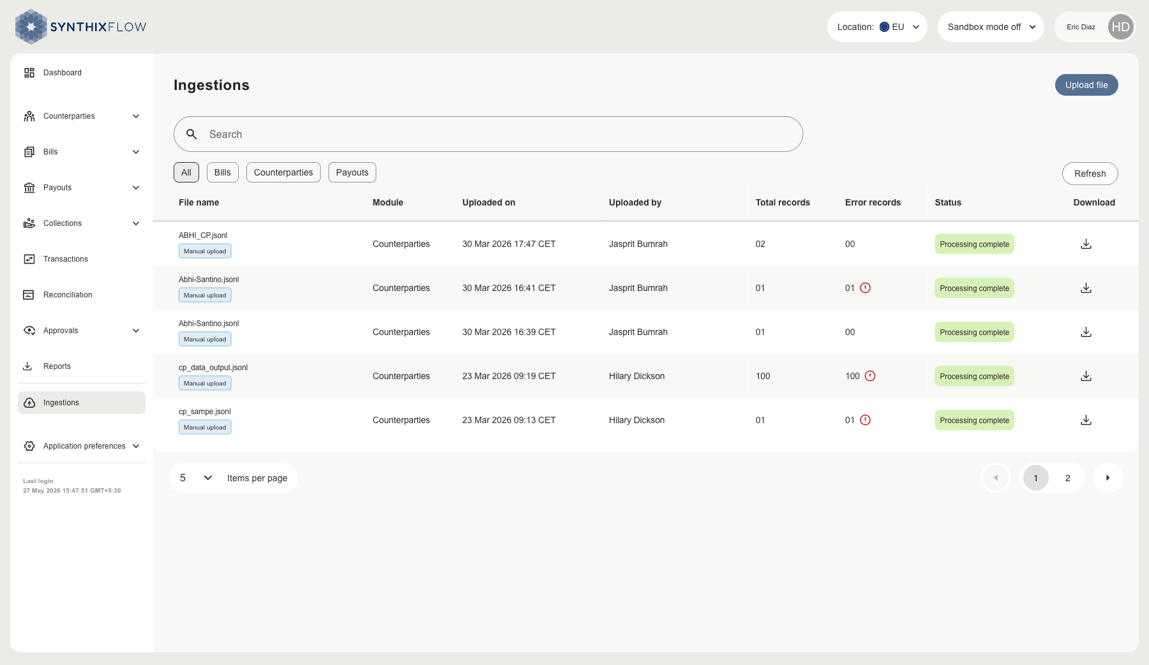Click the Uploaded on column header
This screenshot has width=1149, height=665.
tap(489, 202)
